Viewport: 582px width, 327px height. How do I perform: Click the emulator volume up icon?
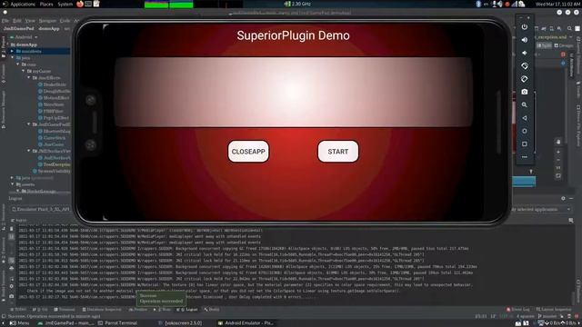525,40
